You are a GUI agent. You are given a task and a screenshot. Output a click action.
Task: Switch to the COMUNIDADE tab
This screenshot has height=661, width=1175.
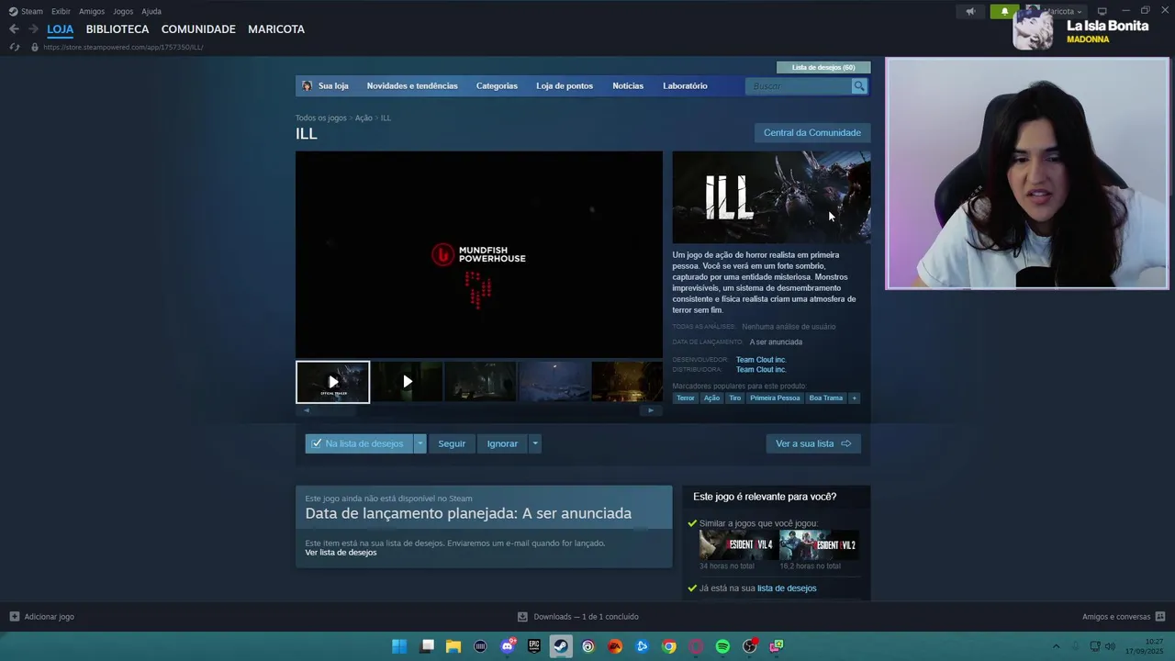tap(198, 29)
